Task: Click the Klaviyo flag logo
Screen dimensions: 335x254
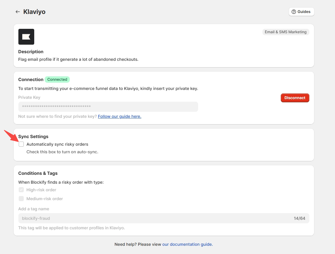Action: (26, 37)
